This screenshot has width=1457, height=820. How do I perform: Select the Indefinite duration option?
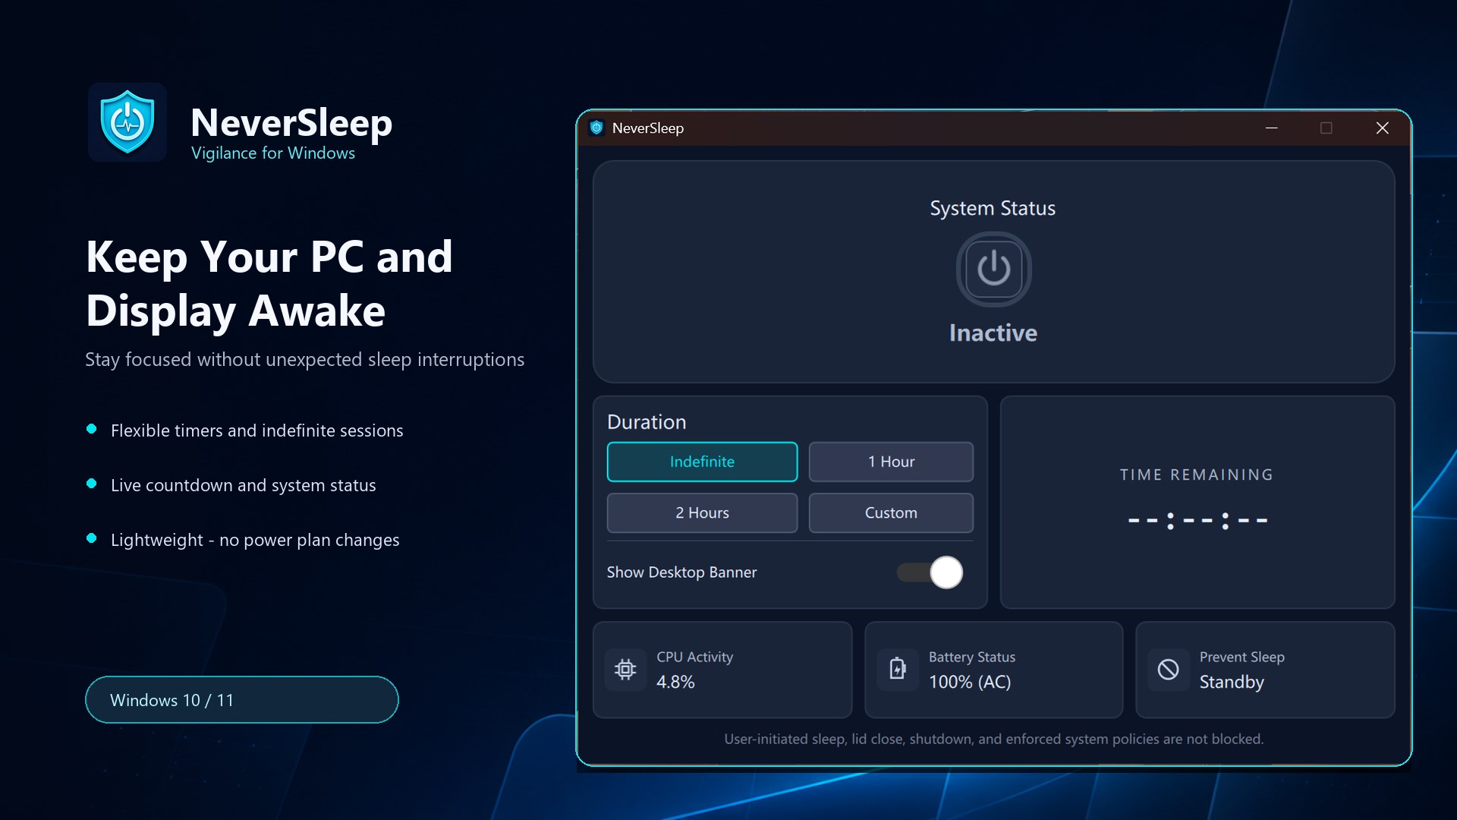coord(702,462)
